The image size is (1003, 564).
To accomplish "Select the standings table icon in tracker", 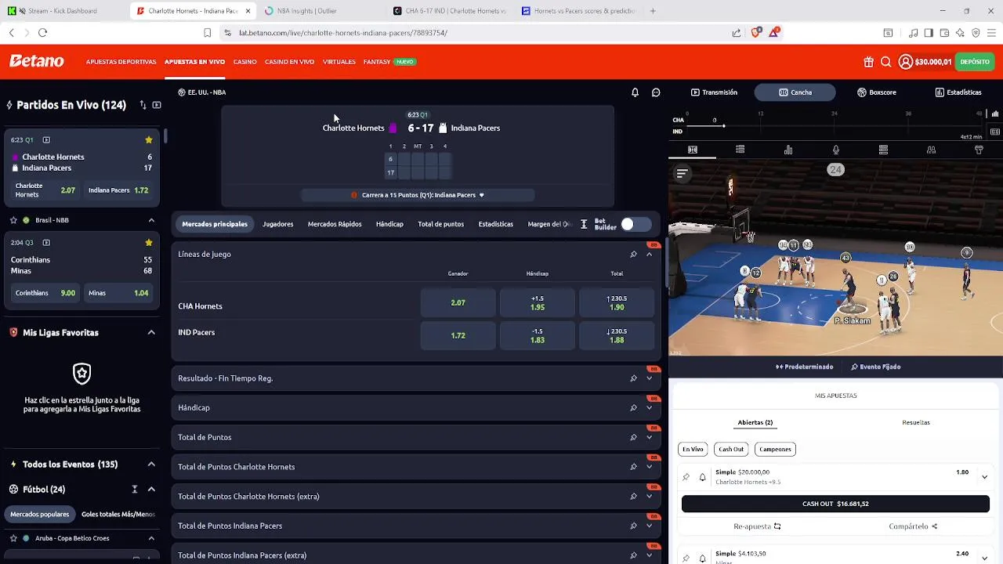I will [883, 150].
